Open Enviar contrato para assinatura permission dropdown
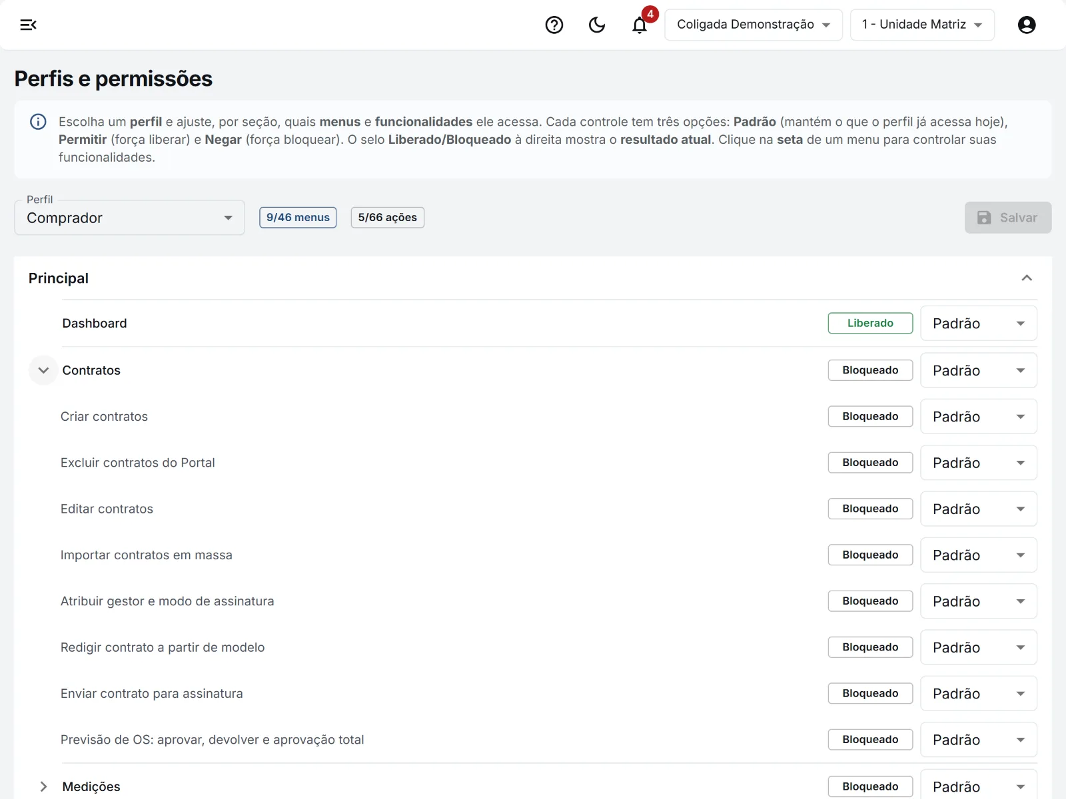 979,694
